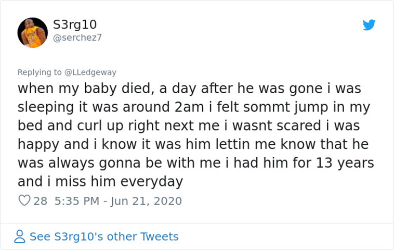Open See S3rg10's other Tweets link
Image resolution: width=394 pixels, height=250 pixels.
pos(104,236)
